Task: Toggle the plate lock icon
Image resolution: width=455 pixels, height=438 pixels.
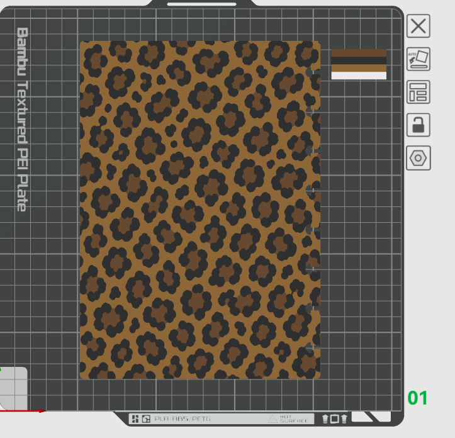Action: tap(418, 125)
